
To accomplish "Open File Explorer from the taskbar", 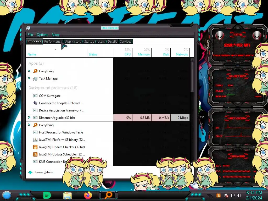I will (x=68, y=195).
